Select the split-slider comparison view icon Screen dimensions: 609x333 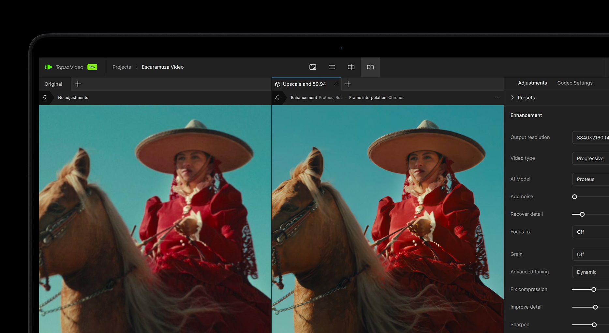pos(351,67)
